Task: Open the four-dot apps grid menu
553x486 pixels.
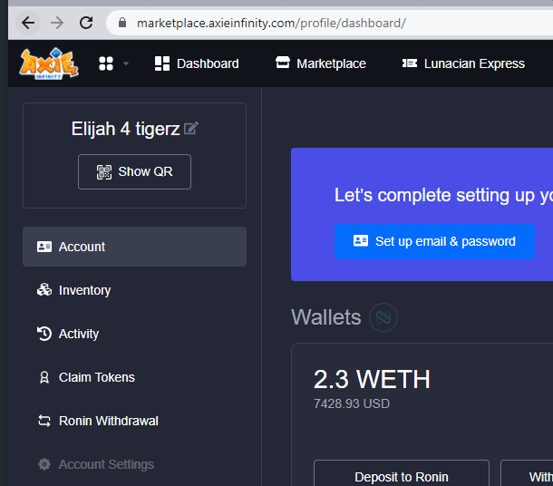Action: coord(106,63)
